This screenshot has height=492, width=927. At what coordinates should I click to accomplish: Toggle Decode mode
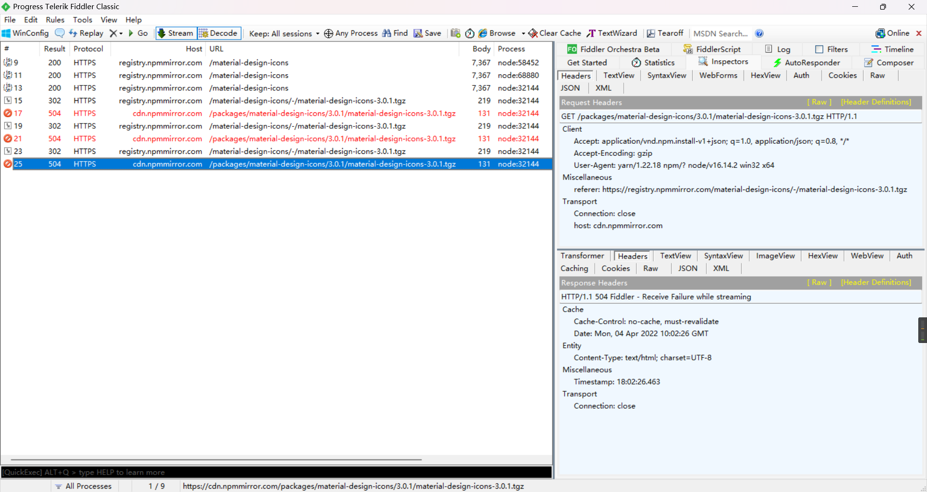(219, 33)
